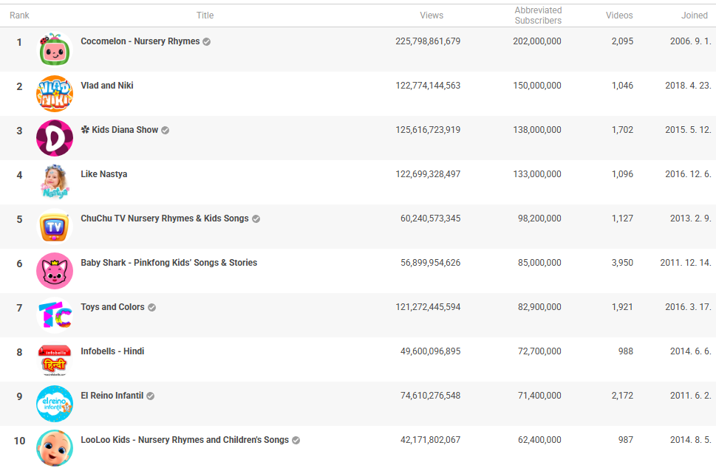Click the ChuChu TV channel icon

coord(55,226)
